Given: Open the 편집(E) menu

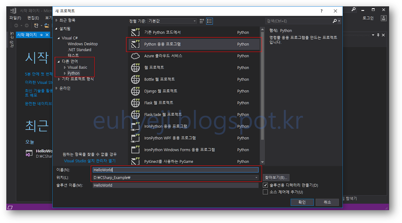Looking at the screenshot, I should coord(33,18).
